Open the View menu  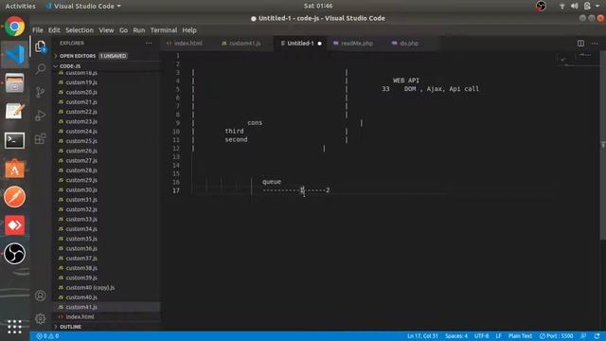pyautogui.click(x=106, y=30)
